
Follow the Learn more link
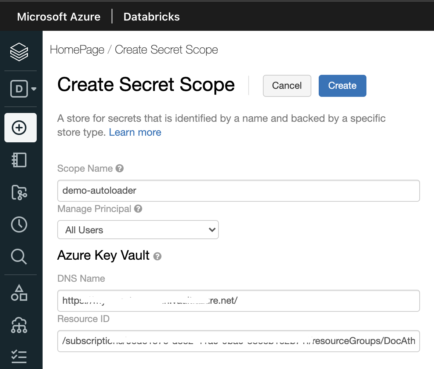135,132
